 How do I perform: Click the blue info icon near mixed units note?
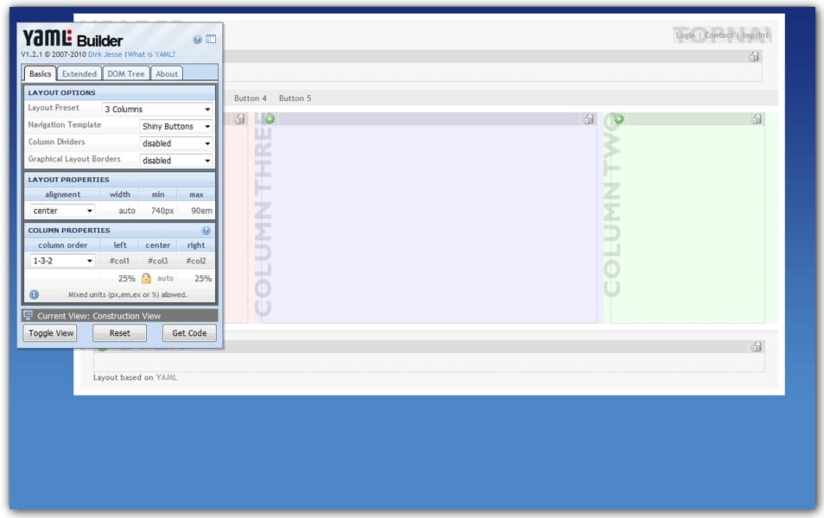click(34, 294)
